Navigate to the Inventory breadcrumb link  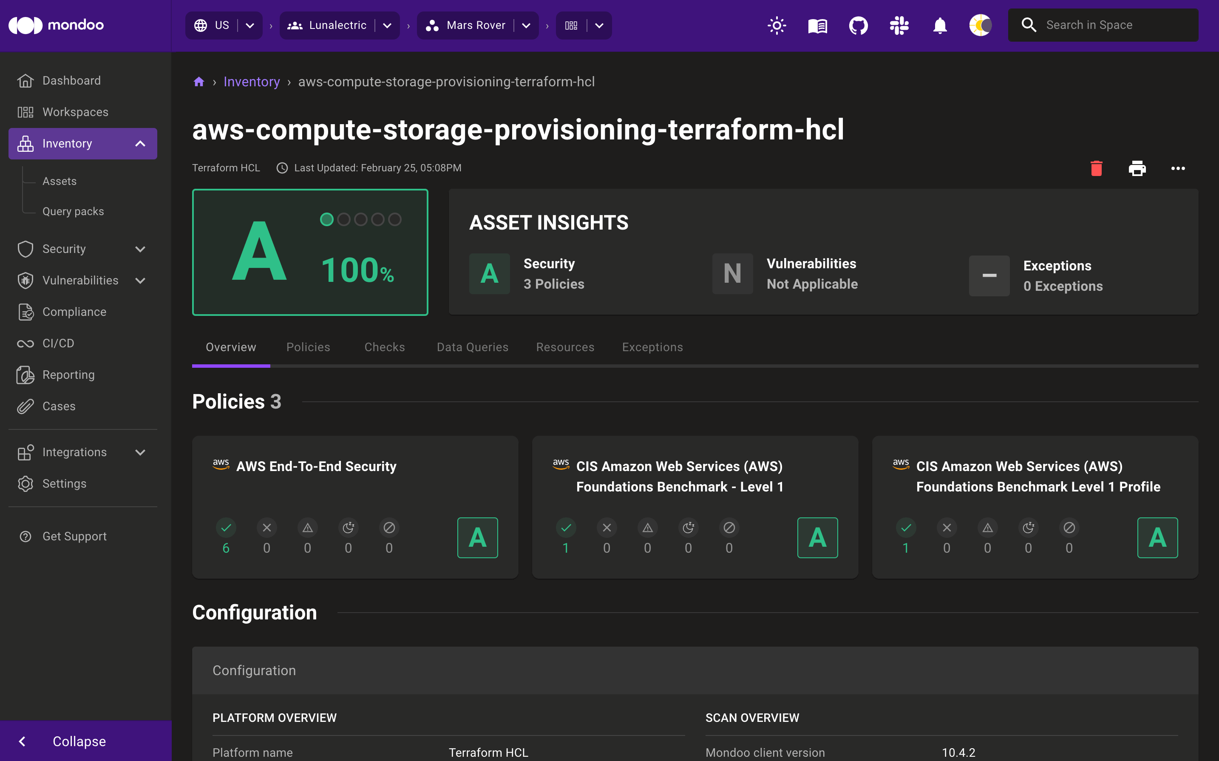coord(252,82)
